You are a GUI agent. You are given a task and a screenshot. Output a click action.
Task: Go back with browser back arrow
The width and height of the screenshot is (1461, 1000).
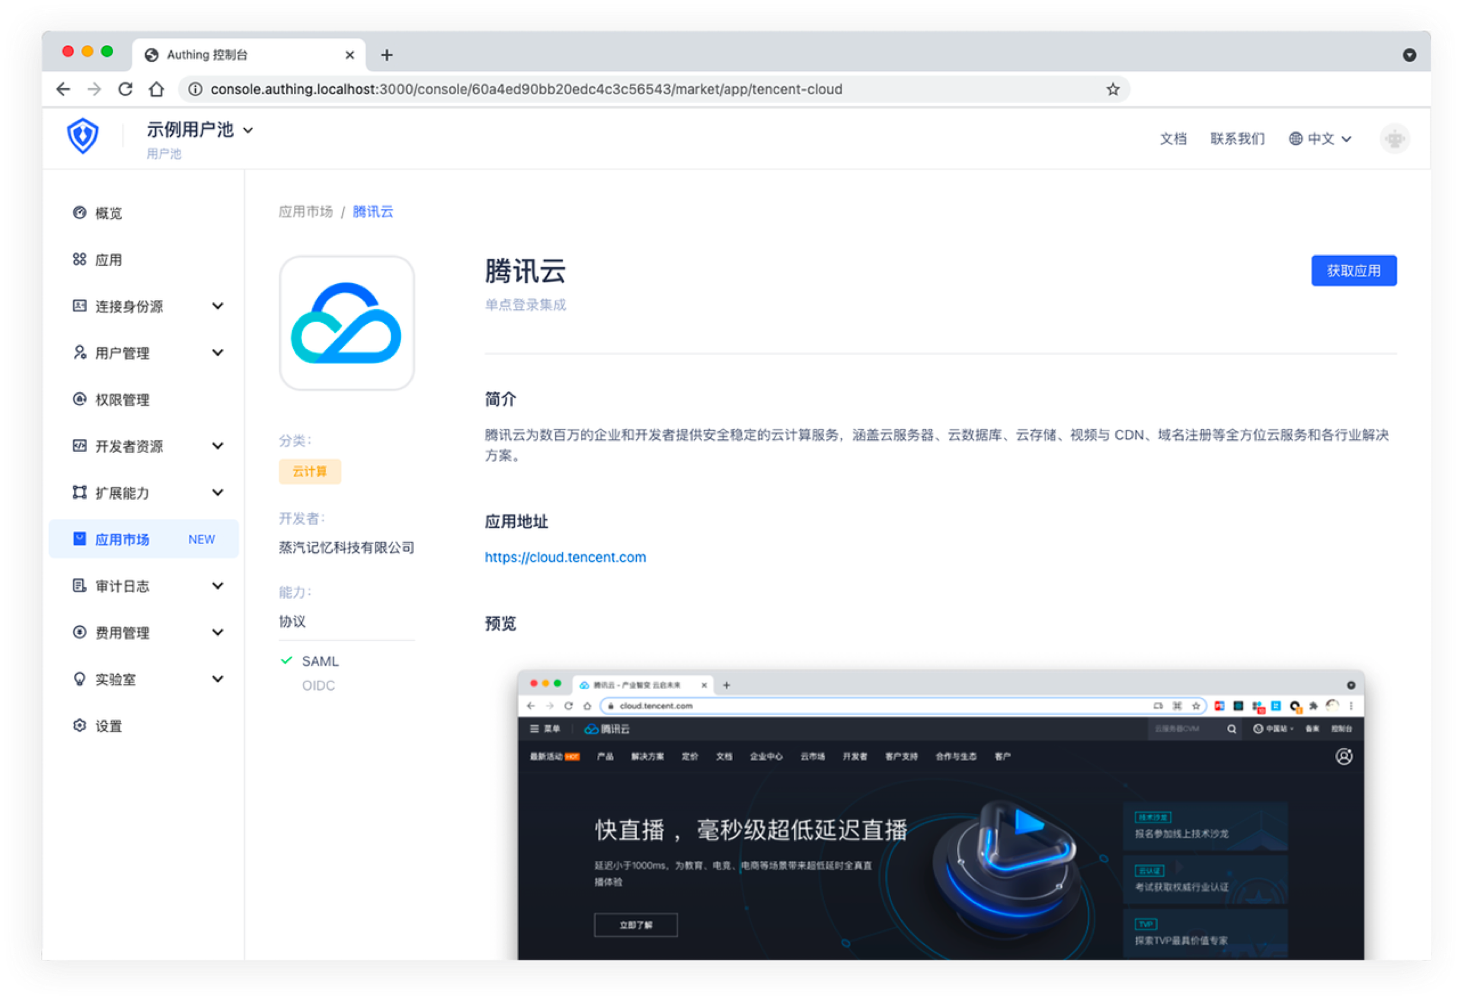[x=63, y=89]
